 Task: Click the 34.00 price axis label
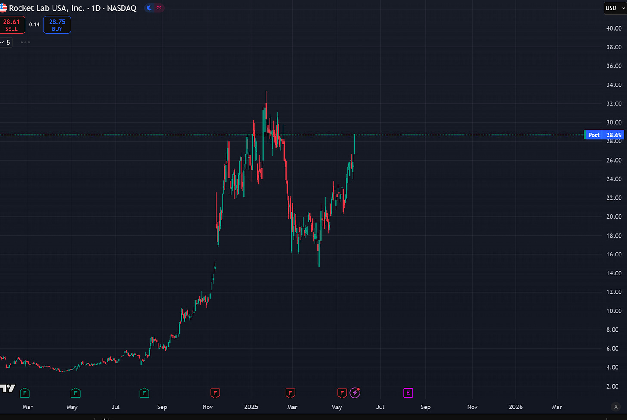click(x=614, y=85)
